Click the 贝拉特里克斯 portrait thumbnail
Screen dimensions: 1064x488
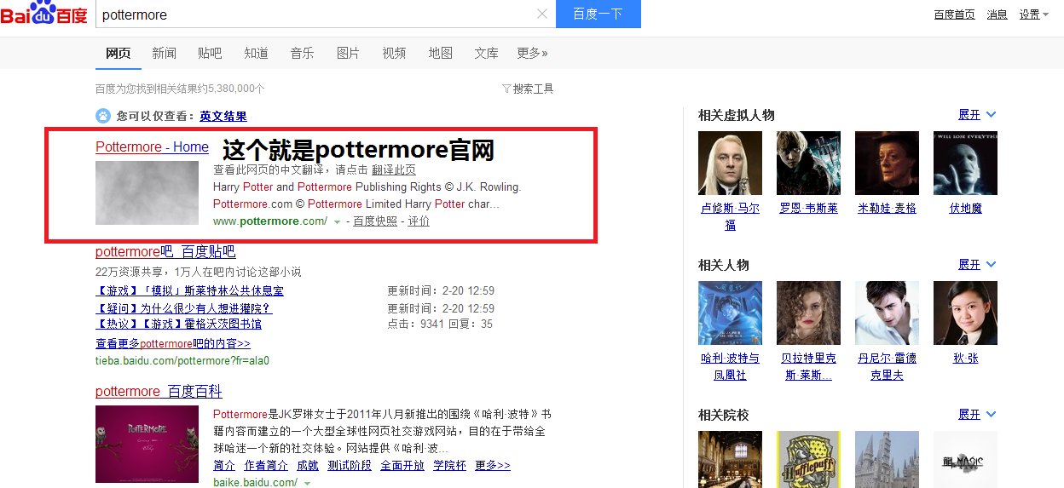(808, 313)
